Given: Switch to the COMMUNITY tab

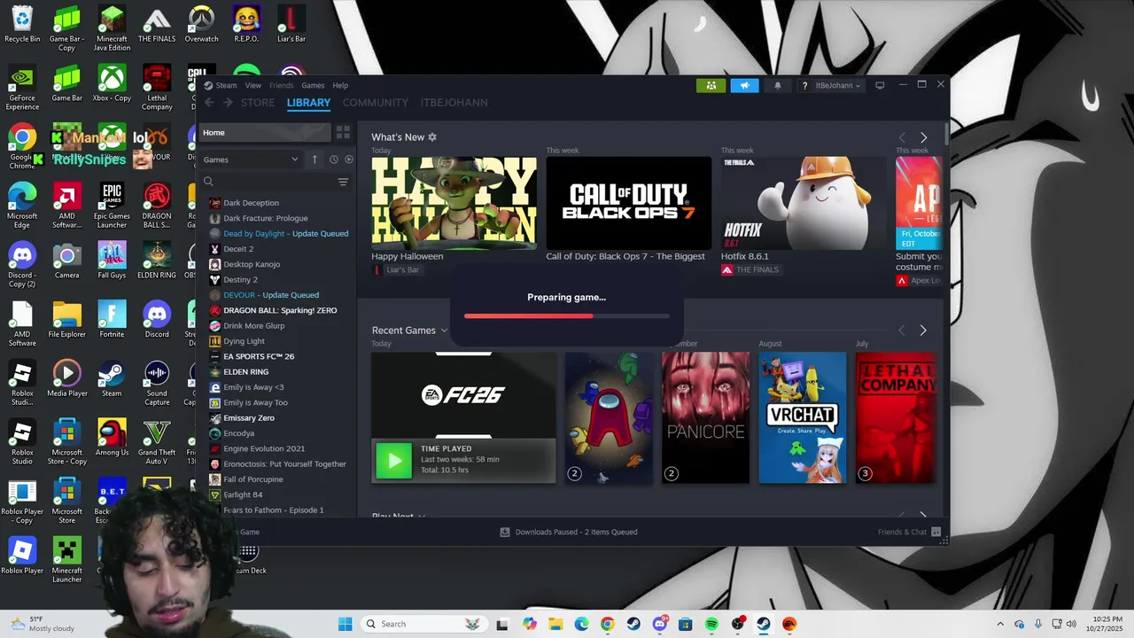Looking at the screenshot, I should [x=376, y=103].
